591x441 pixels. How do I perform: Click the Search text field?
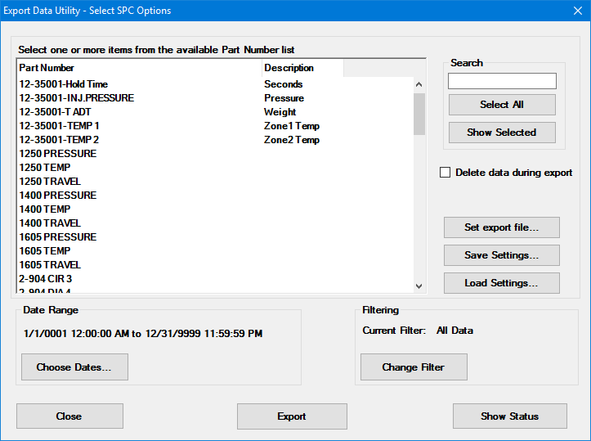[x=502, y=81]
